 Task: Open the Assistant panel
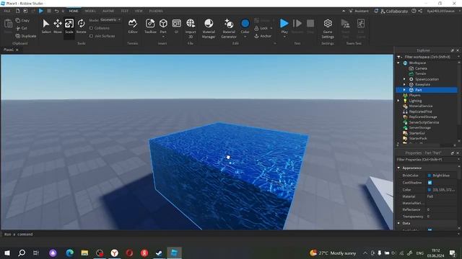click(359, 11)
